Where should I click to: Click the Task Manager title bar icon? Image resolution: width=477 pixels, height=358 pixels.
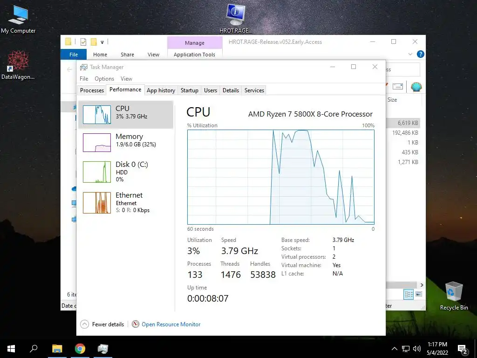point(84,67)
